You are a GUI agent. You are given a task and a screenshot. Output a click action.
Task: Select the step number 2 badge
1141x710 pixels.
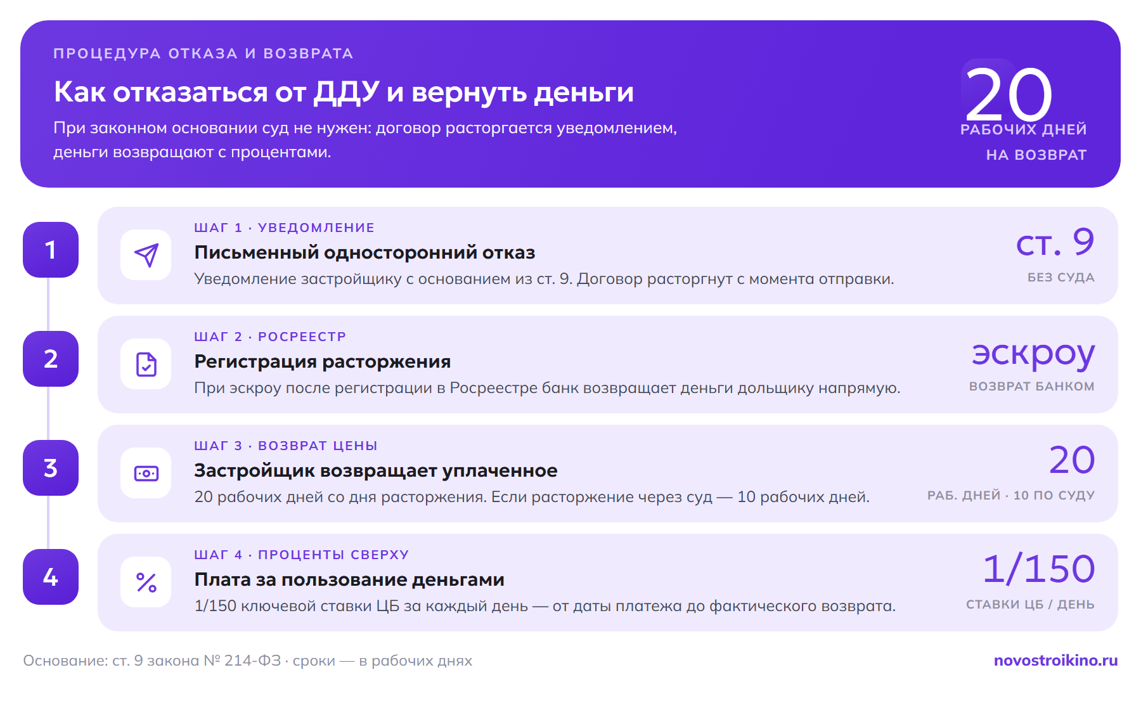pos(51,359)
